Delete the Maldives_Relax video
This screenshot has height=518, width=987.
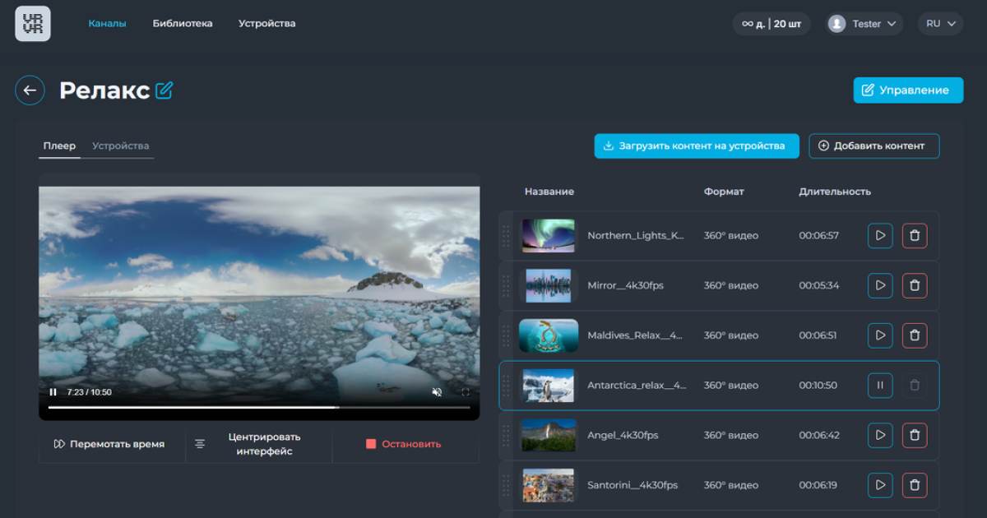pos(914,335)
